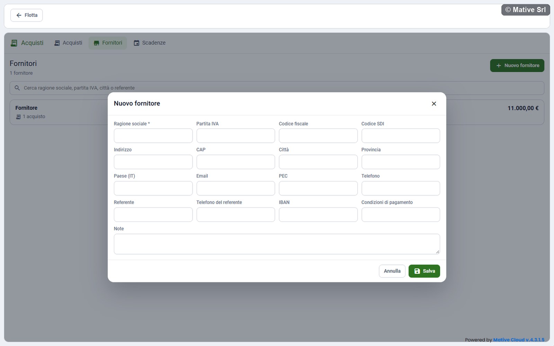
Task: Click the plus icon on Nuovo fornitore
Action: click(x=499, y=65)
